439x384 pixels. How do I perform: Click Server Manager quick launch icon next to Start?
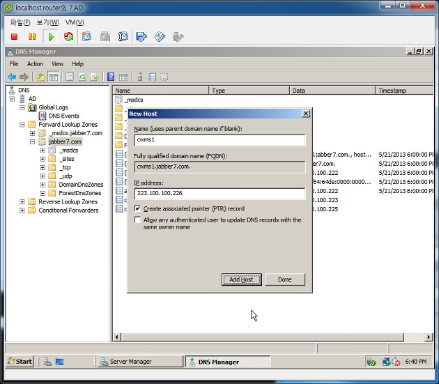point(47,362)
